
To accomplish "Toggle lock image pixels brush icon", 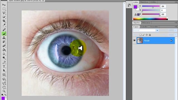I will [x=144, y=35].
